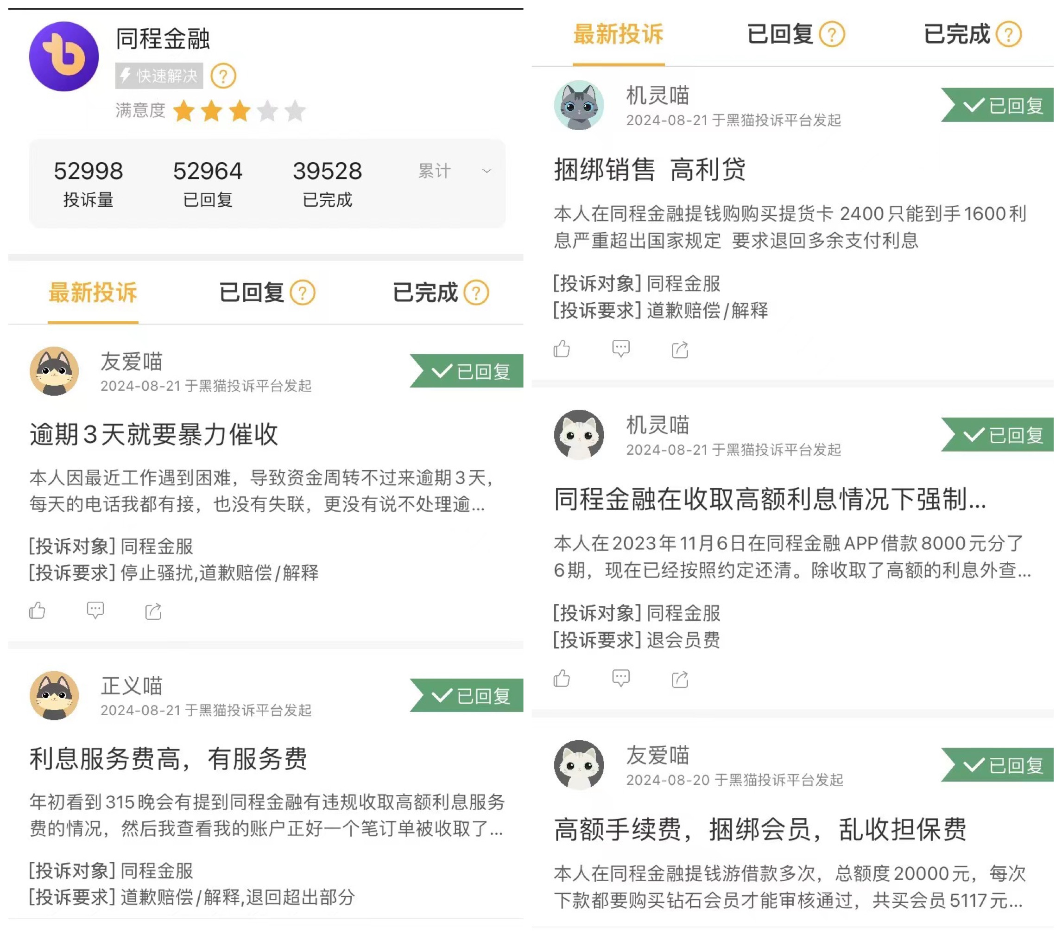Screen dimensions: 1062x941
Task: Click the third star in 满意度 rating
Action: [x=240, y=111]
